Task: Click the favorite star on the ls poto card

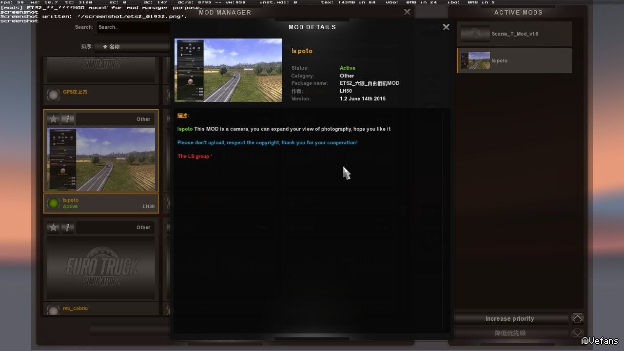Action: click(54, 119)
